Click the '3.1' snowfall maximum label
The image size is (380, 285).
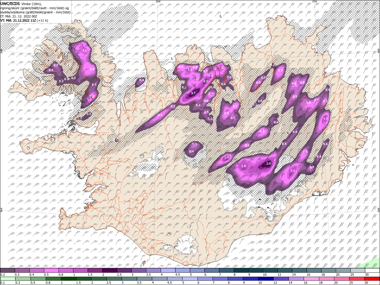pos(193,93)
